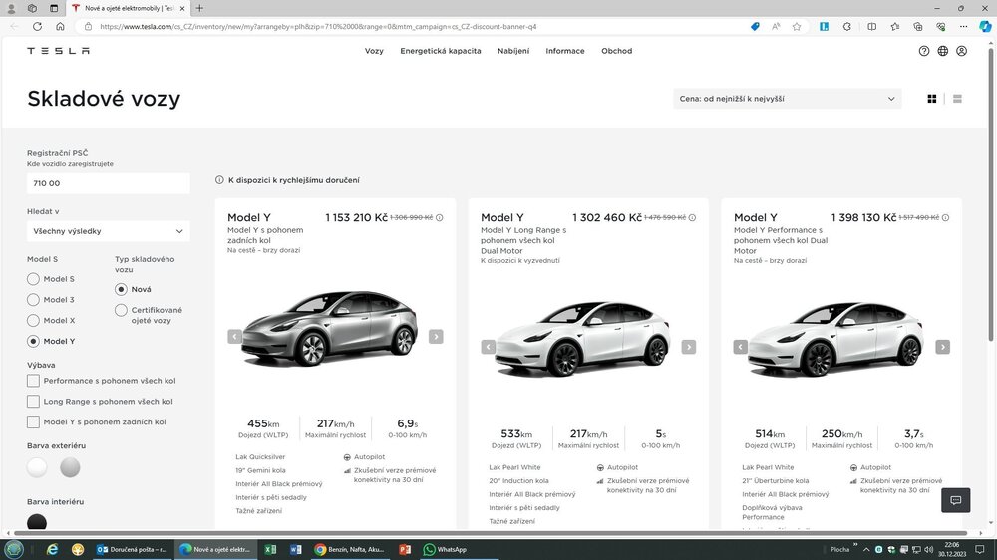Filter by silver exterior color

coord(70,468)
